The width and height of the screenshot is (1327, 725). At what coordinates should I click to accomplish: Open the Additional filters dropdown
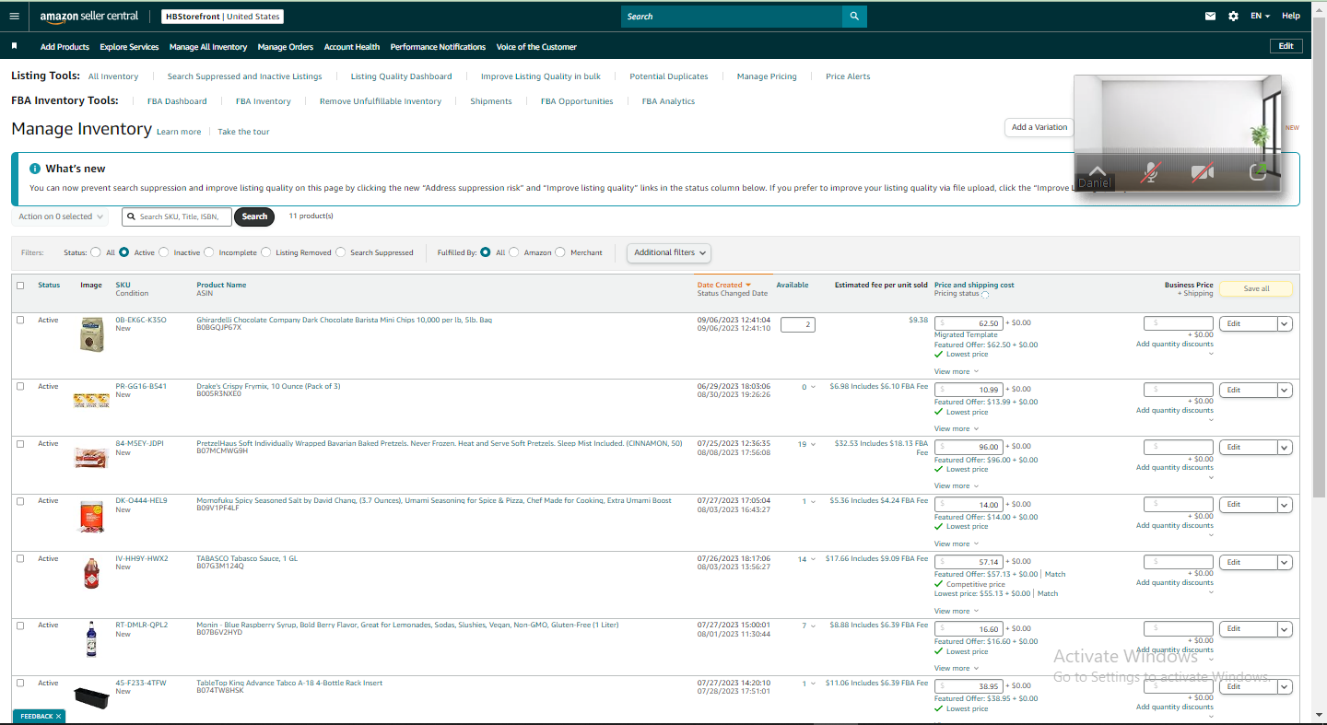click(669, 252)
